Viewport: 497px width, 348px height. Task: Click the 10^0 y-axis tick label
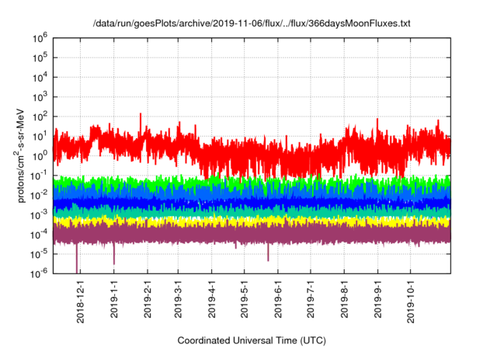pos(40,156)
